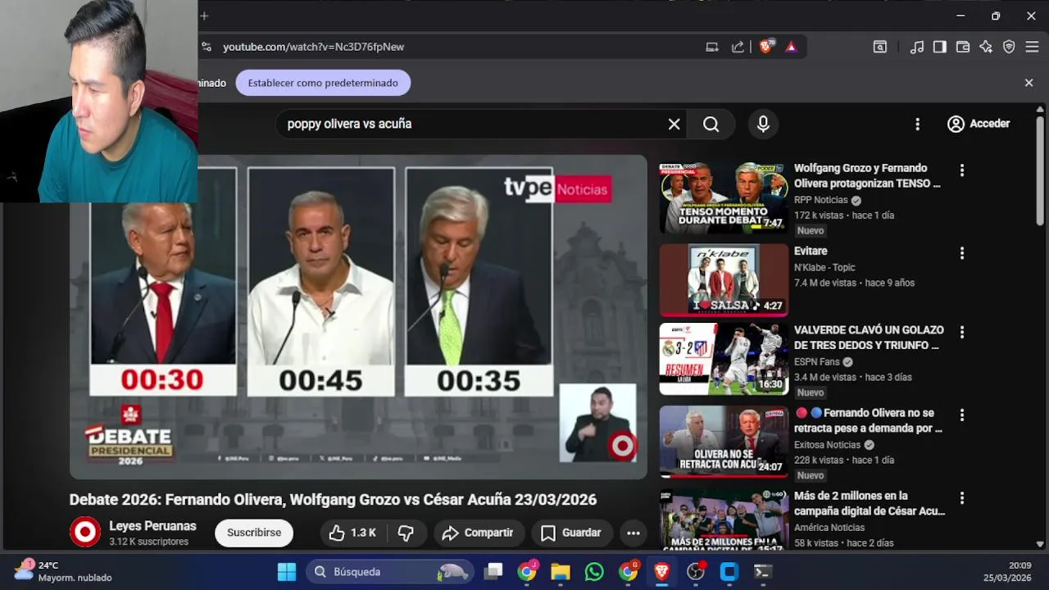Start voice search with the microphone icon
The width and height of the screenshot is (1049, 590).
(763, 124)
